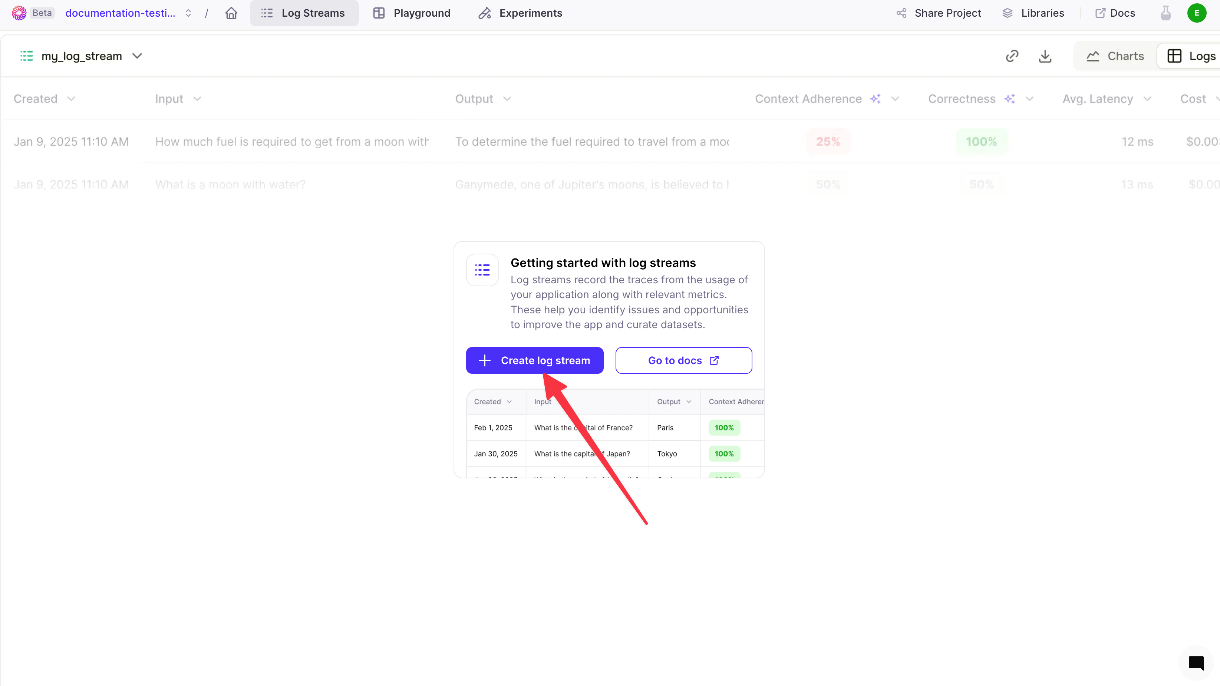1220x686 pixels.
Task: Click Create log stream button
Action: [535, 360]
